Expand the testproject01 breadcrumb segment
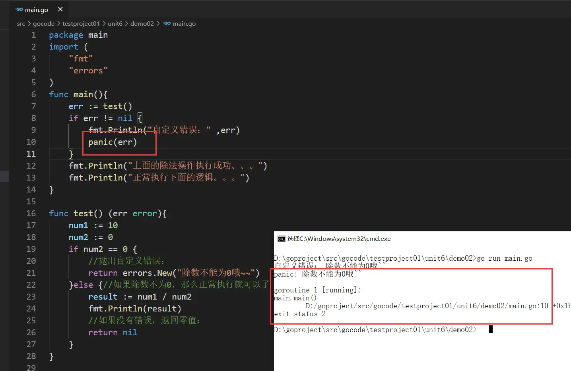571x371 pixels. point(81,24)
